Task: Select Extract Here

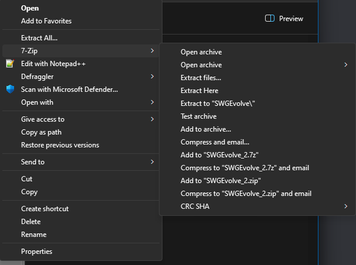Action: coord(257,91)
